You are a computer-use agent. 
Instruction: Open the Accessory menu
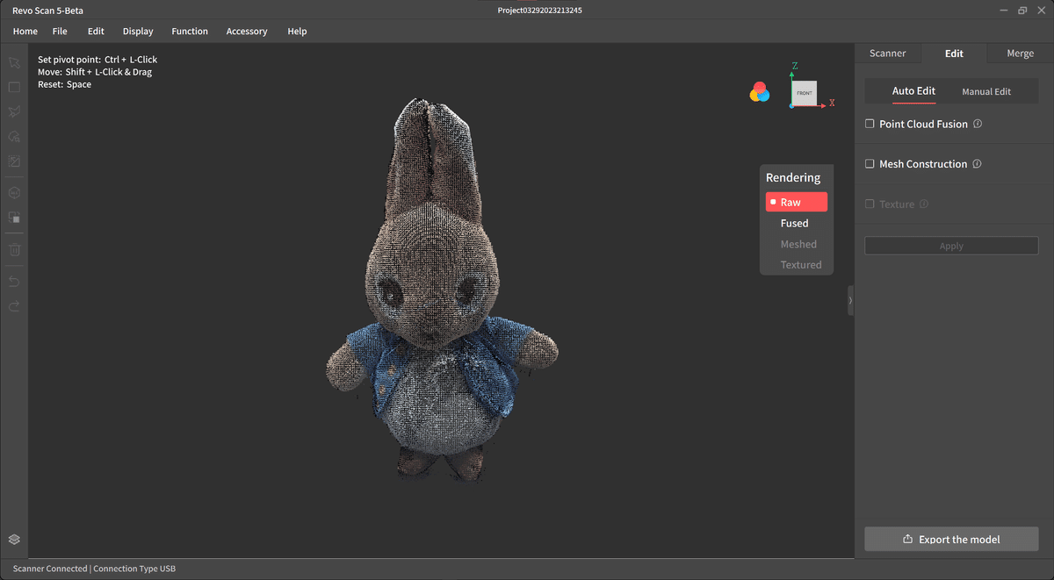(247, 31)
